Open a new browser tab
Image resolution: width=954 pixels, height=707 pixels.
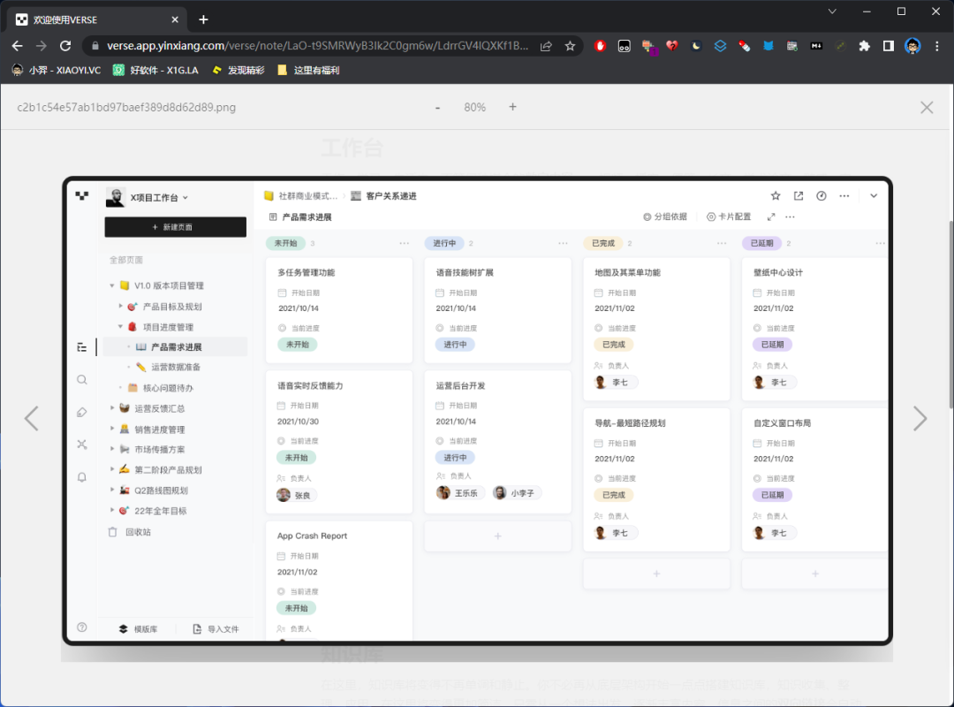pyautogui.click(x=203, y=19)
